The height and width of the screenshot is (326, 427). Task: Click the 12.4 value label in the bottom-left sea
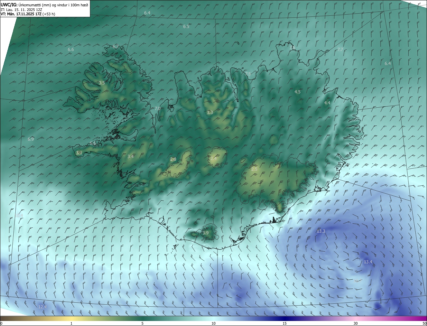click(x=42, y=307)
